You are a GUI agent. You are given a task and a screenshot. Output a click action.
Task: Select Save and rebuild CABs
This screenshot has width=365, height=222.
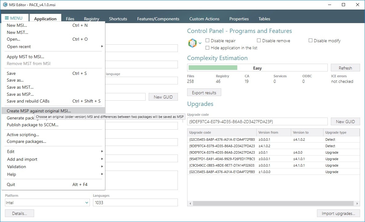click(x=53, y=101)
